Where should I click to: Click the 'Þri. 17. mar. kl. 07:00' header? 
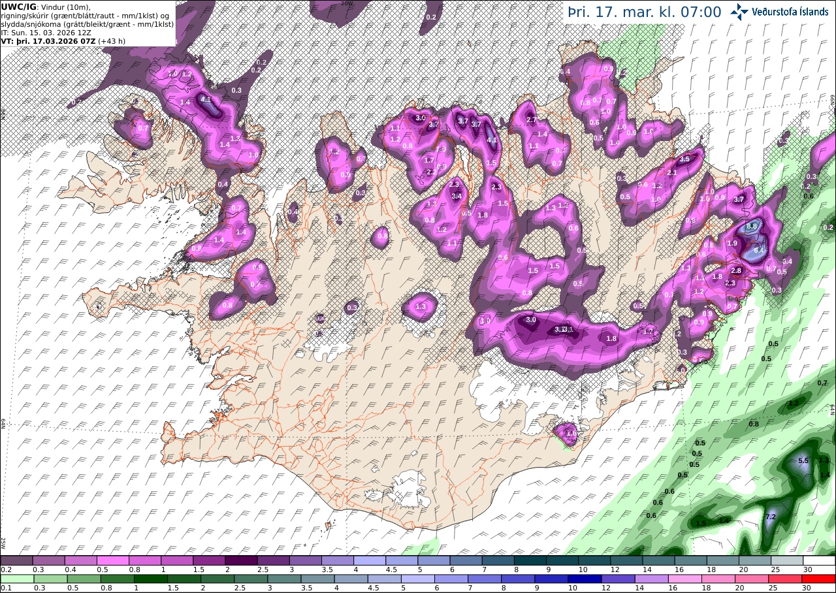(644, 12)
